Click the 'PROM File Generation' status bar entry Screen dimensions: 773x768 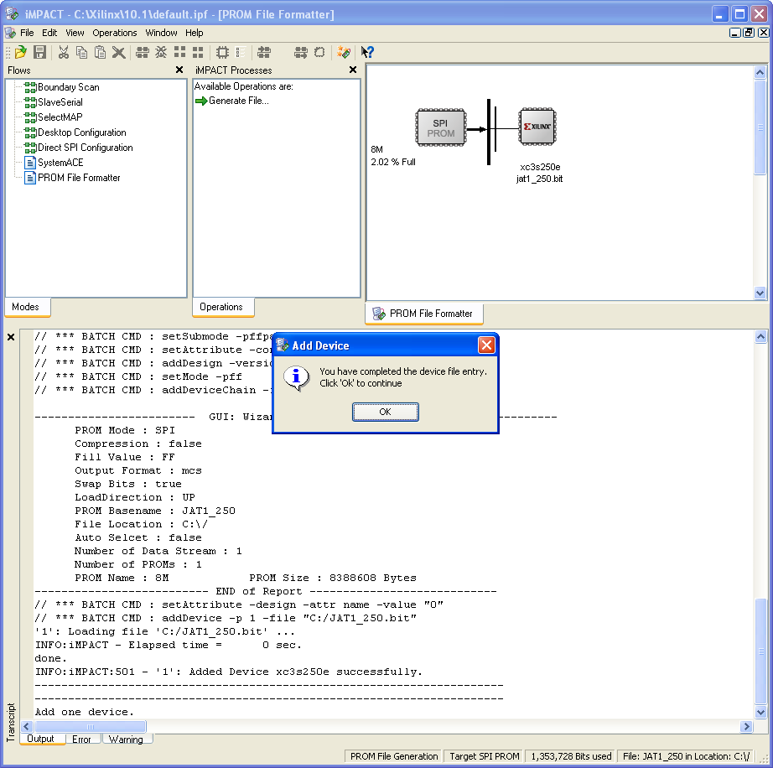click(394, 756)
